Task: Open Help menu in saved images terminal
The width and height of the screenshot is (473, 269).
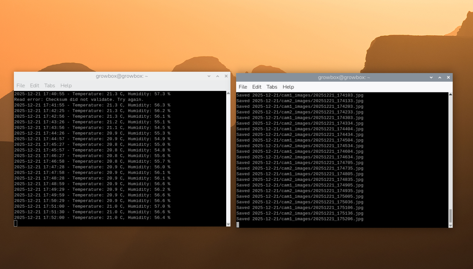Action: pyautogui.click(x=288, y=87)
